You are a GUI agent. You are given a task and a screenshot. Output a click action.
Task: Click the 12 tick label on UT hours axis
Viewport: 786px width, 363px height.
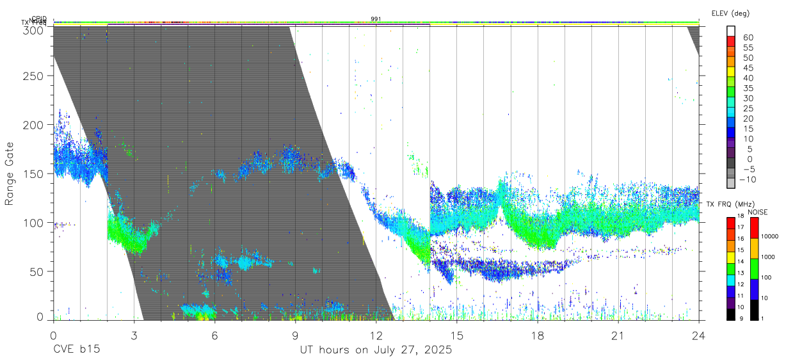click(x=376, y=335)
